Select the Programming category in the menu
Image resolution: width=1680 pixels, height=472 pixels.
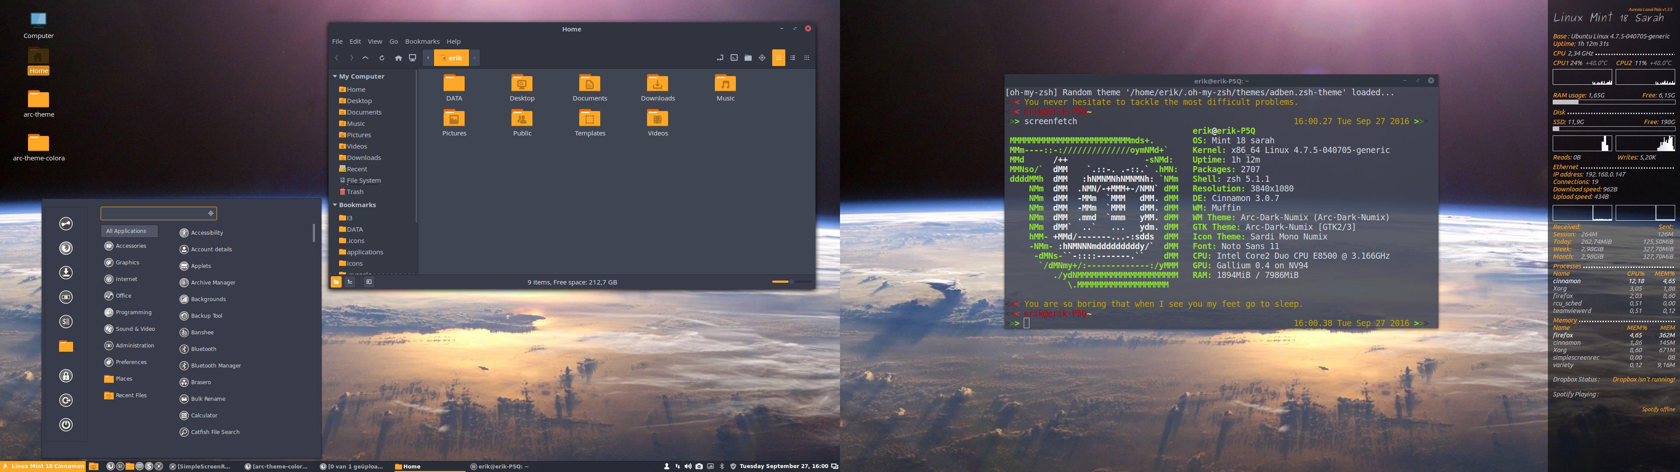133,312
